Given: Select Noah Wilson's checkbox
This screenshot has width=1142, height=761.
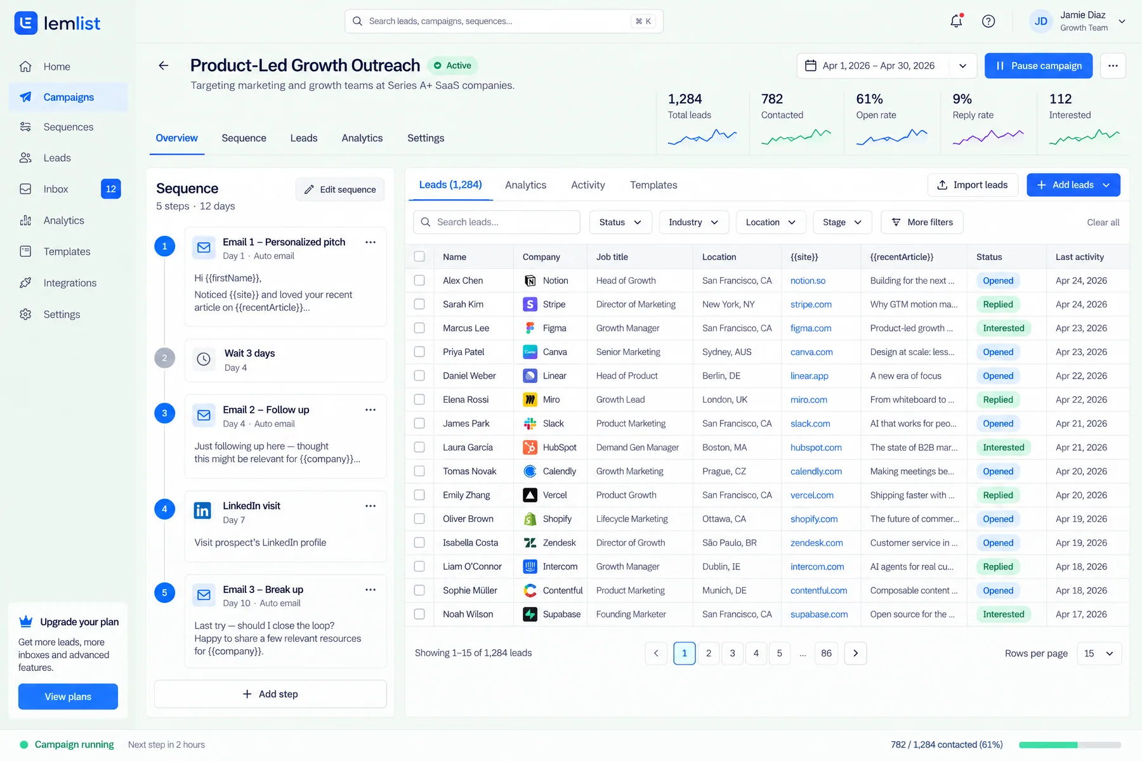Looking at the screenshot, I should point(419,614).
